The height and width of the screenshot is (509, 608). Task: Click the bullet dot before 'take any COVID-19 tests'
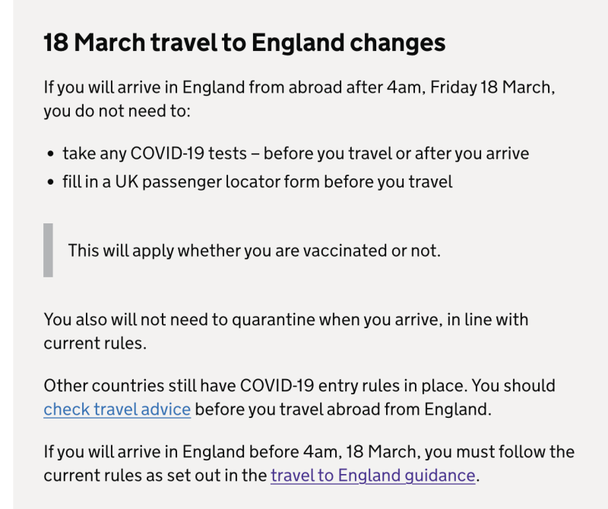50,154
